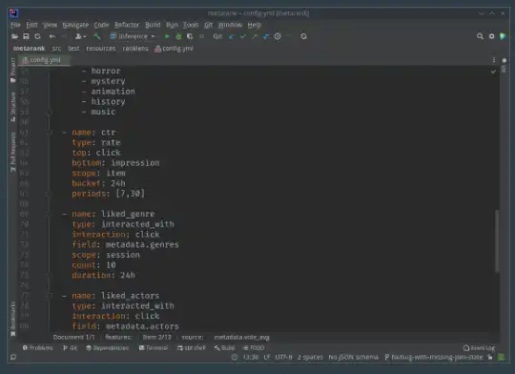Click resources in the navigation breadcrumb
The width and height of the screenshot is (515, 374).
pyautogui.click(x=101, y=49)
